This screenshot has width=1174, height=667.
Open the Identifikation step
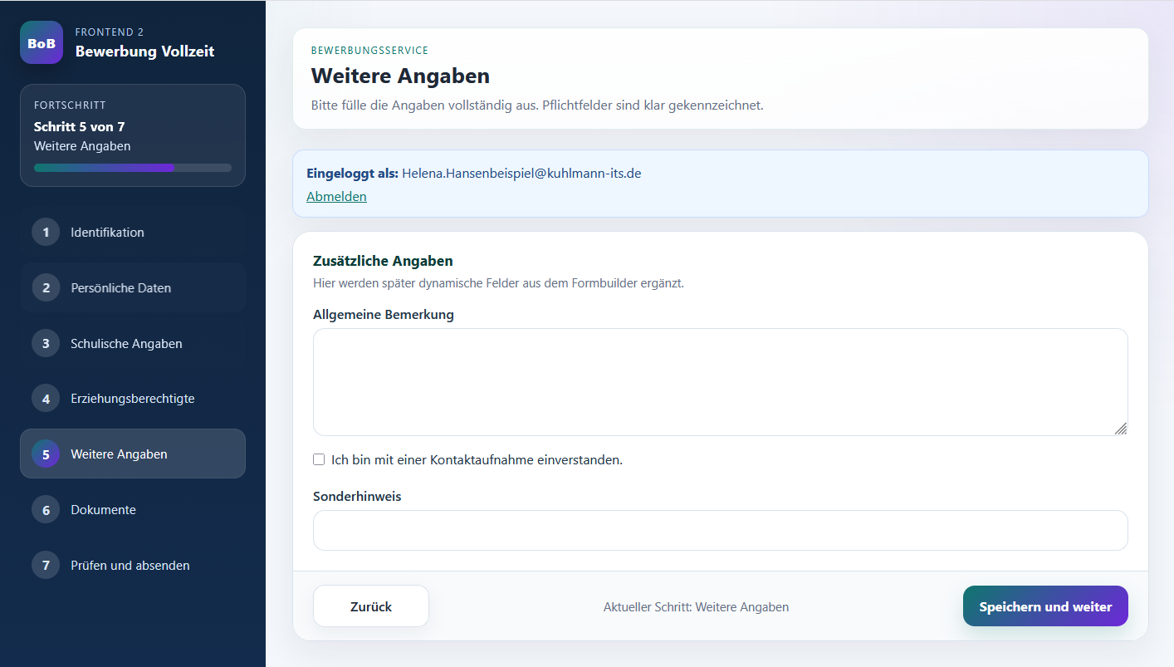tap(107, 233)
